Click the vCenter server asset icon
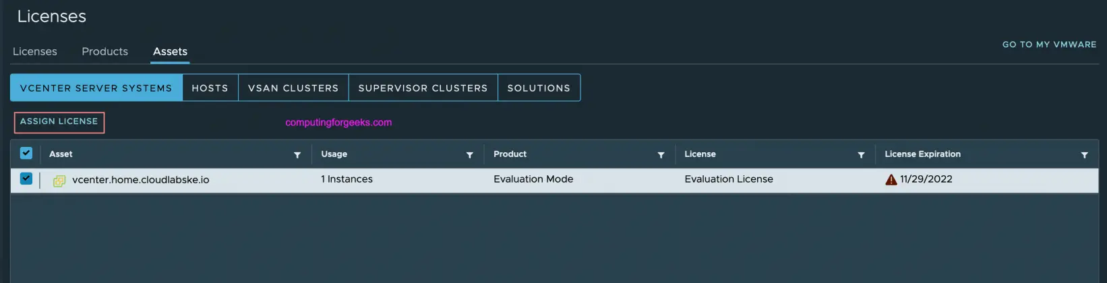 59,181
